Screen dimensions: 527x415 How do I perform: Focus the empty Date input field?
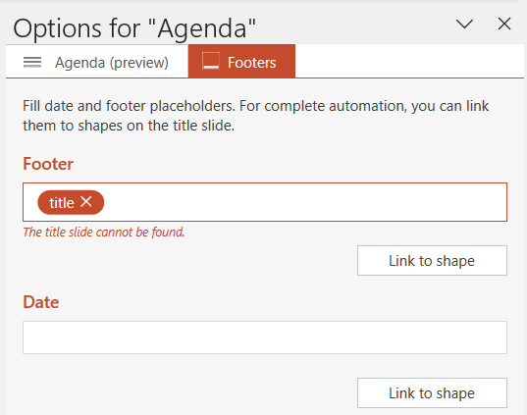click(x=265, y=337)
